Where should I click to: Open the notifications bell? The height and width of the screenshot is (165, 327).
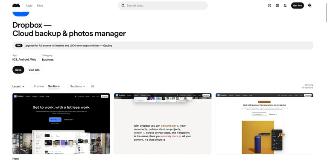285,6
